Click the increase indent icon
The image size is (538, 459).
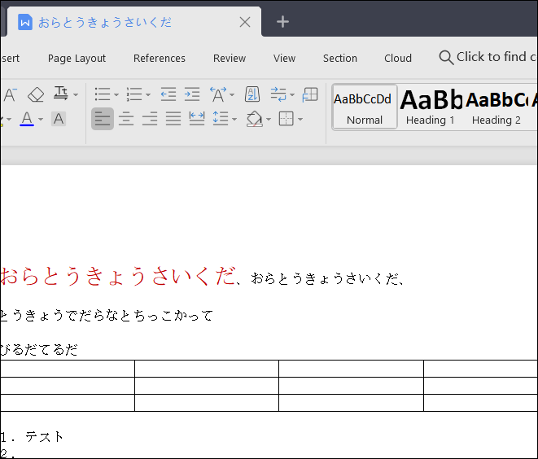tap(192, 94)
